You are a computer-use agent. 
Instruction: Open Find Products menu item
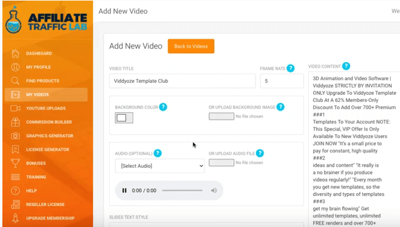tap(43, 81)
